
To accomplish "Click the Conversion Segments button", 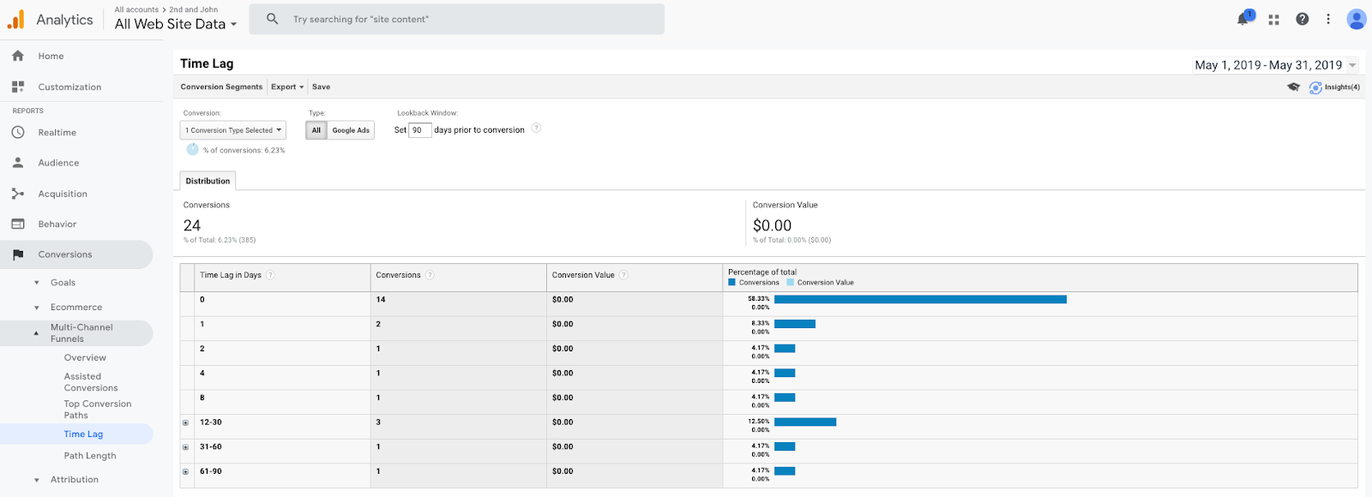I will (221, 87).
